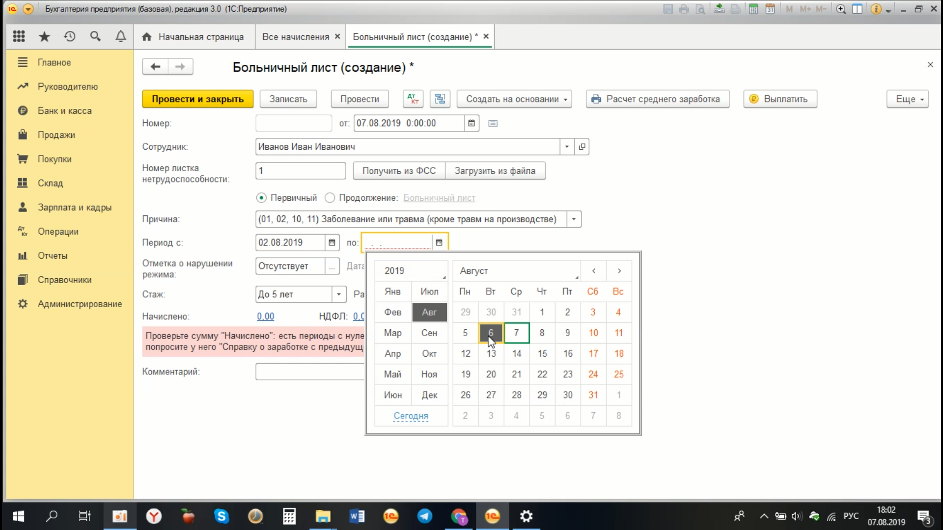Image resolution: width=943 pixels, height=530 pixels.
Task: Expand the Причина dropdown list
Action: pos(574,219)
